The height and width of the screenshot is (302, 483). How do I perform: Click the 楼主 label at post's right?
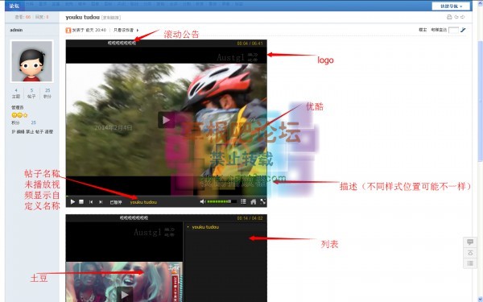click(x=423, y=30)
